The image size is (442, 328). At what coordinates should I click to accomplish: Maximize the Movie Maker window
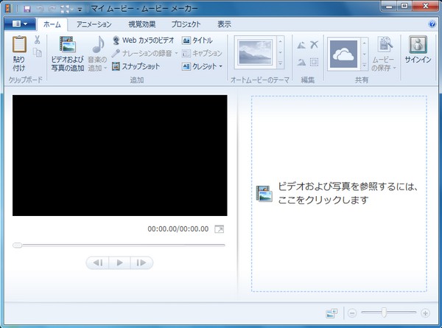(404, 6)
